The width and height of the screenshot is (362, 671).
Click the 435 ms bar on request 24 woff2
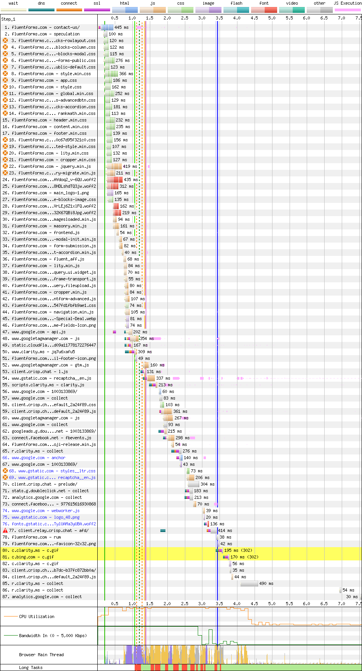click(x=115, y=180)
